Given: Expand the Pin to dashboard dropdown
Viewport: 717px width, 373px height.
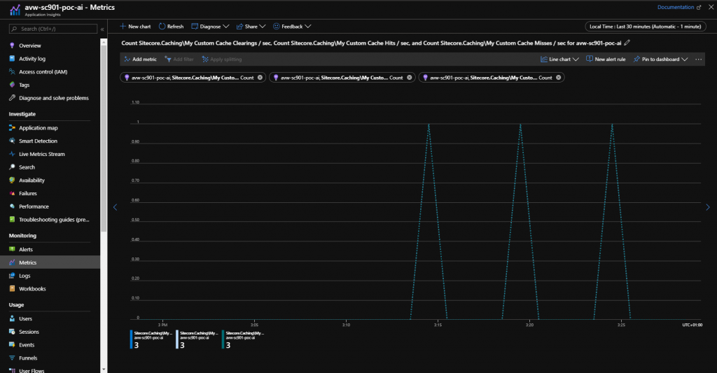Looking at the screenshot, I should point(684,59).
